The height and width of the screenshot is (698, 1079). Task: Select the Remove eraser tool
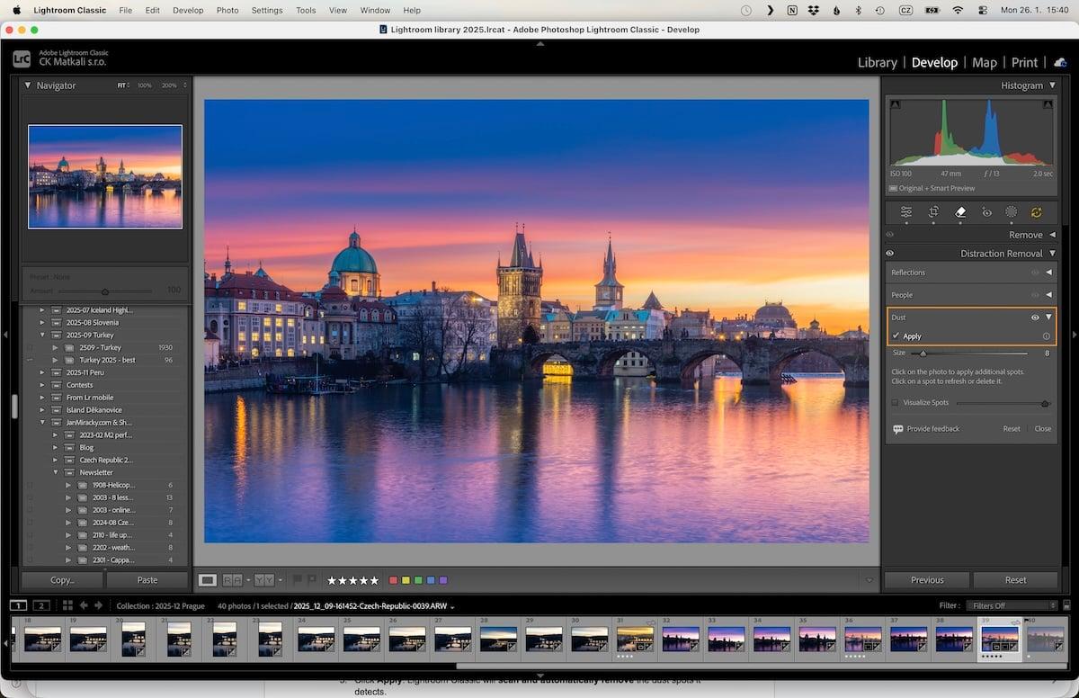click(960, 212)
